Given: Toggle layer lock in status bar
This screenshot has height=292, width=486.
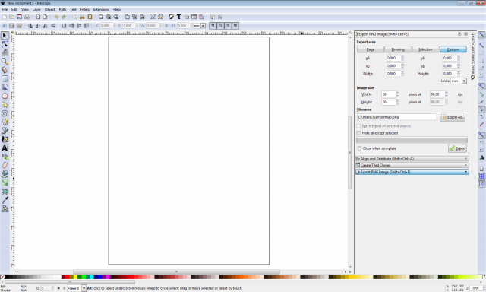Looking at the screenshot, I should pos(64,288).
